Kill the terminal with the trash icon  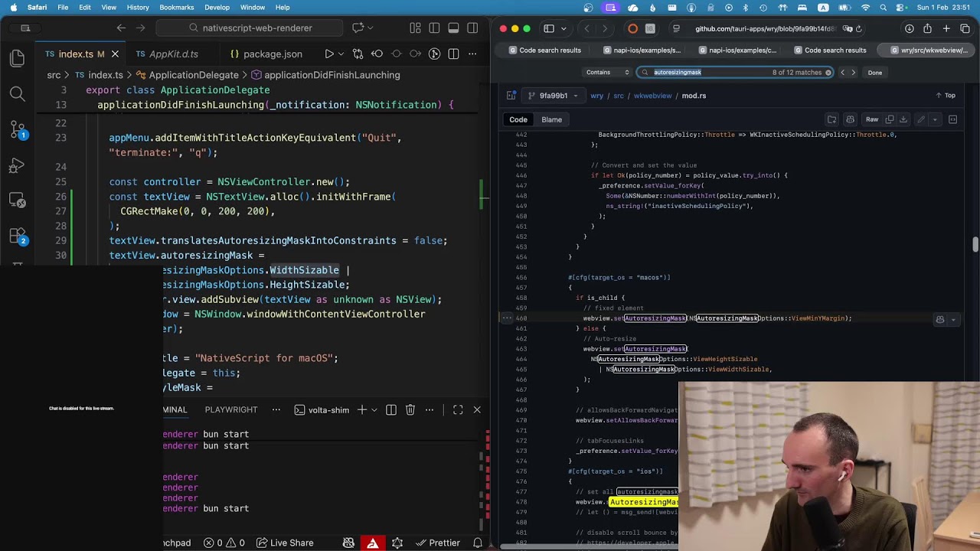410,410
